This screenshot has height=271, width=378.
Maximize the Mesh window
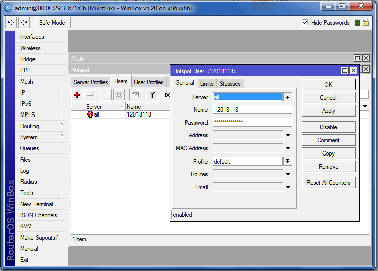pos(357,58)
